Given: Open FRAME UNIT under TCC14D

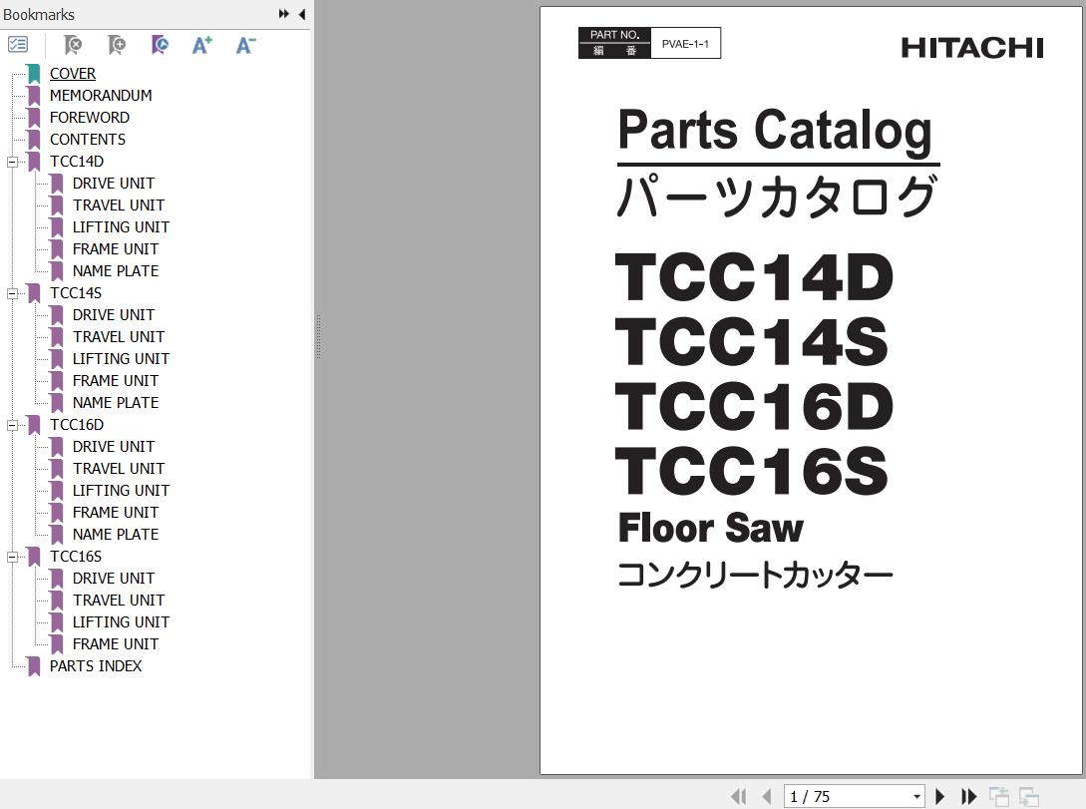Looking at the screenshot, I should click(116, 249).
